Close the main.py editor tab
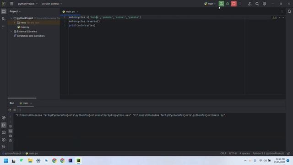 (77, 11)
